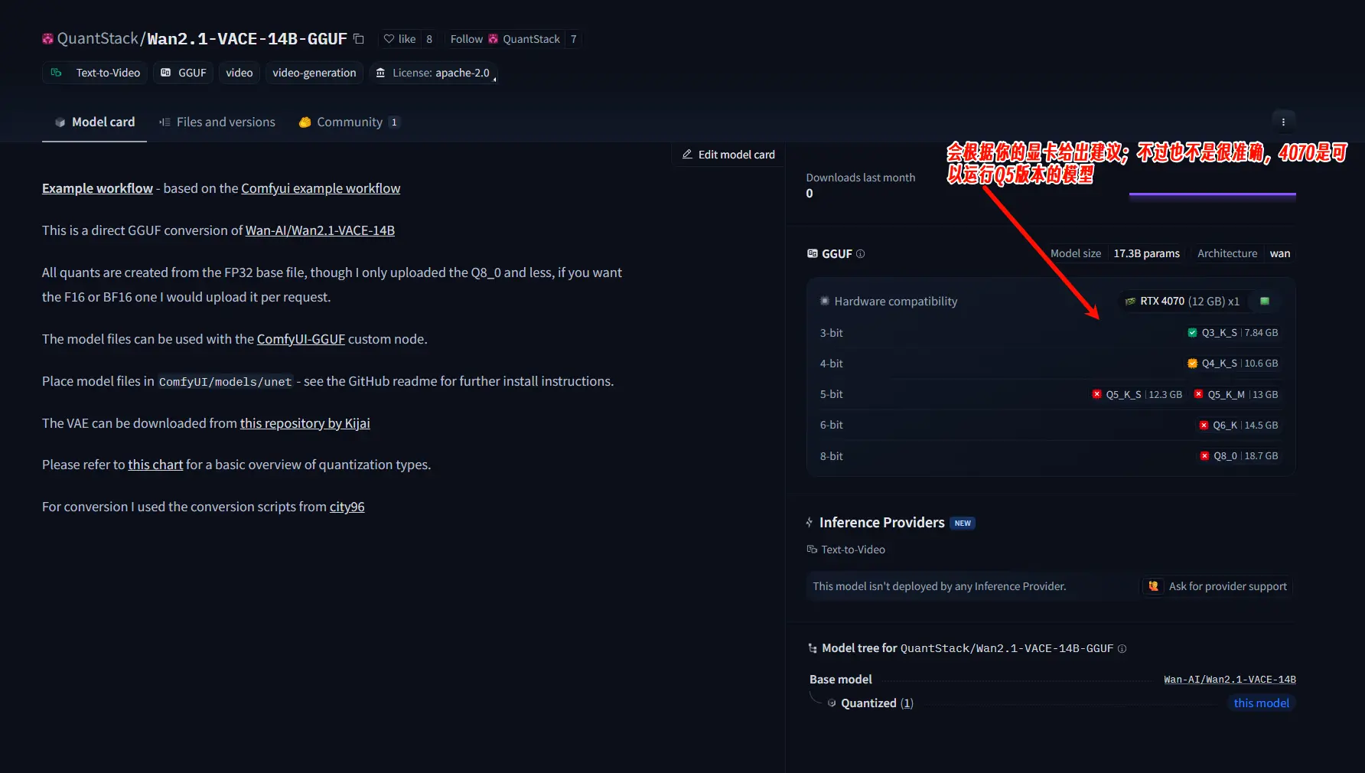This screenshot has height=773, width=1365.
Task: Open the Comfyui example workflow link
Action: pos(321,188)
